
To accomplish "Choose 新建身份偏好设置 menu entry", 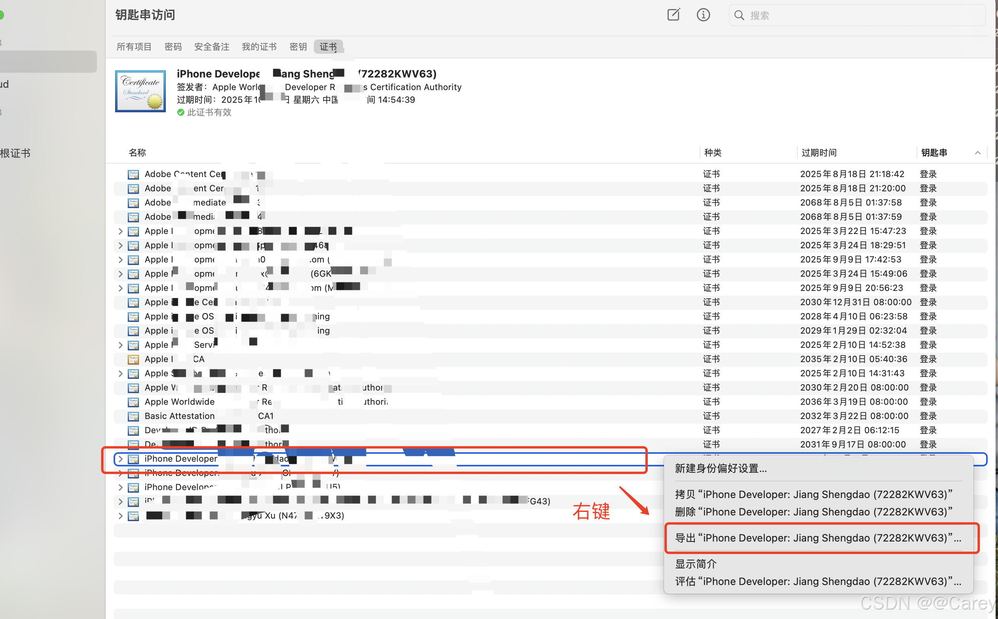I will (x=721, y=468).
